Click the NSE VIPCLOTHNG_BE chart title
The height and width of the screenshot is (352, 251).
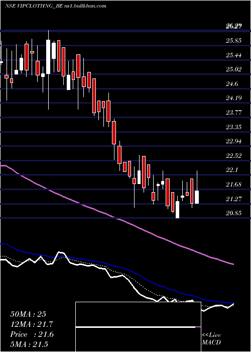tap(55, 6)
